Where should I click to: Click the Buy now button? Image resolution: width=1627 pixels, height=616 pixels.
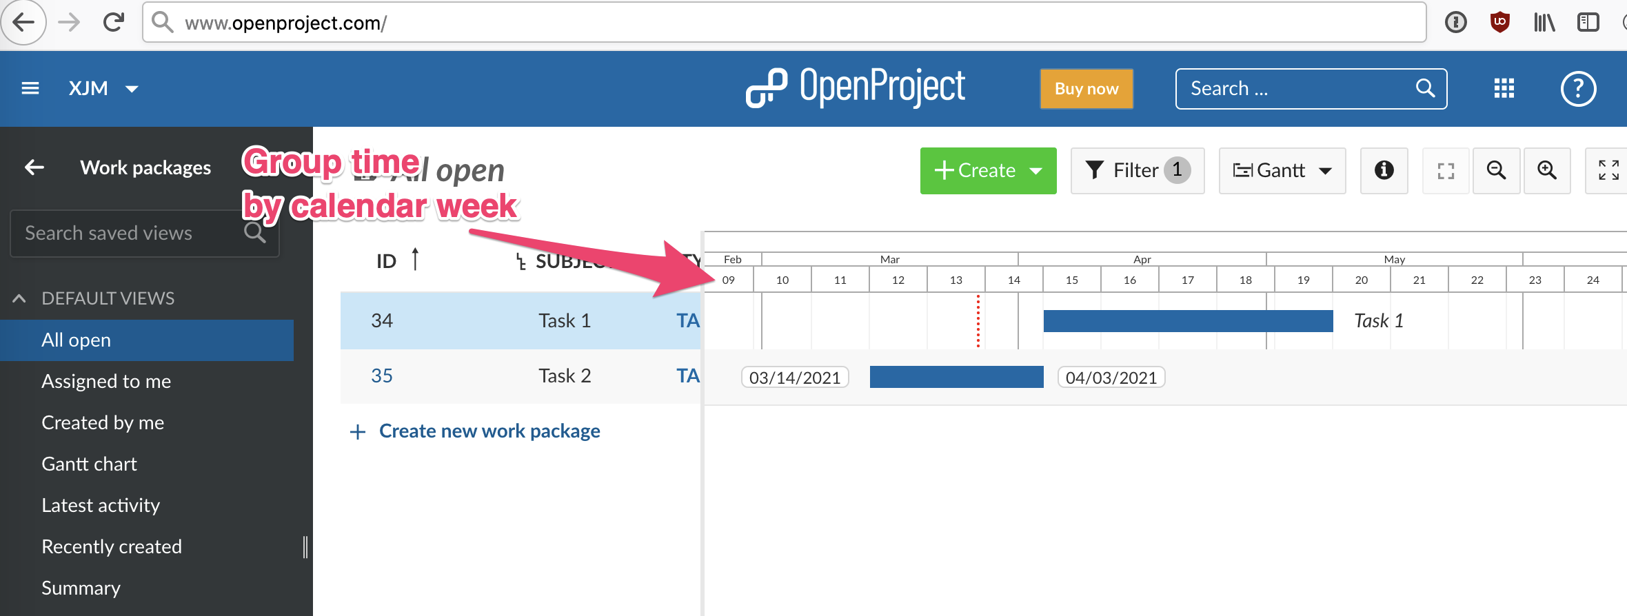[x=1086, y=89]
